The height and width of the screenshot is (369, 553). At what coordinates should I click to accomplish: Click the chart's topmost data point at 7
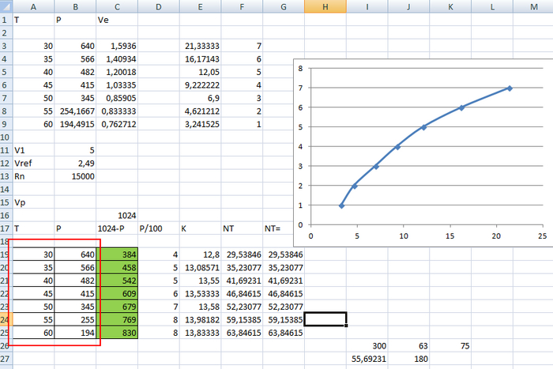[510, 88]
